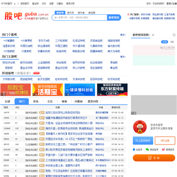Open 基金吧 in the top navigation

click(x=35, y=3)
